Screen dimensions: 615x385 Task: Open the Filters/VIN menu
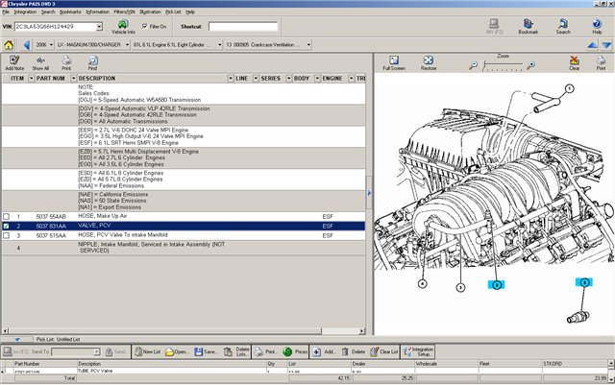click(124, 12)
